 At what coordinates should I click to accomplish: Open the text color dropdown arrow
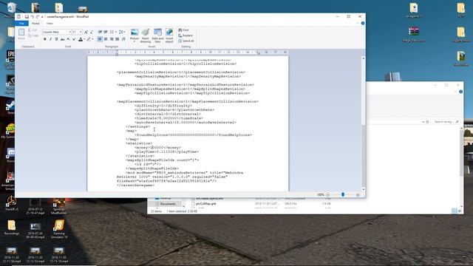click(x=84, y=39)
